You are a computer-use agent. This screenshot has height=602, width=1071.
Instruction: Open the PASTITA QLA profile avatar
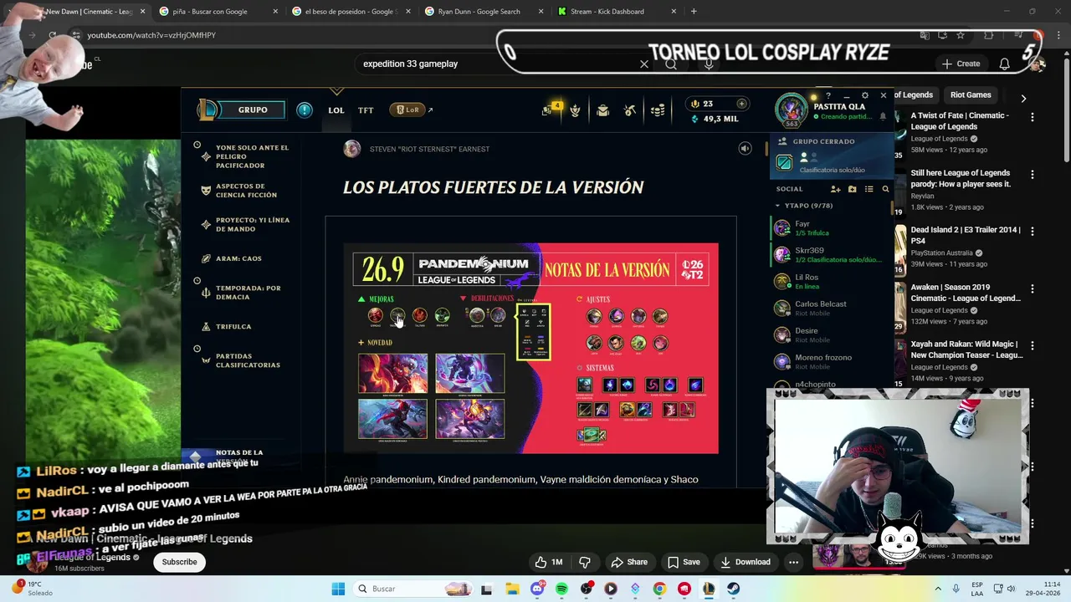(791, 110)
